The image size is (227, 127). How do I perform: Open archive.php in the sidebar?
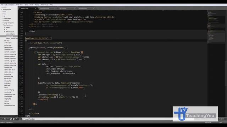tap(8, 43)
